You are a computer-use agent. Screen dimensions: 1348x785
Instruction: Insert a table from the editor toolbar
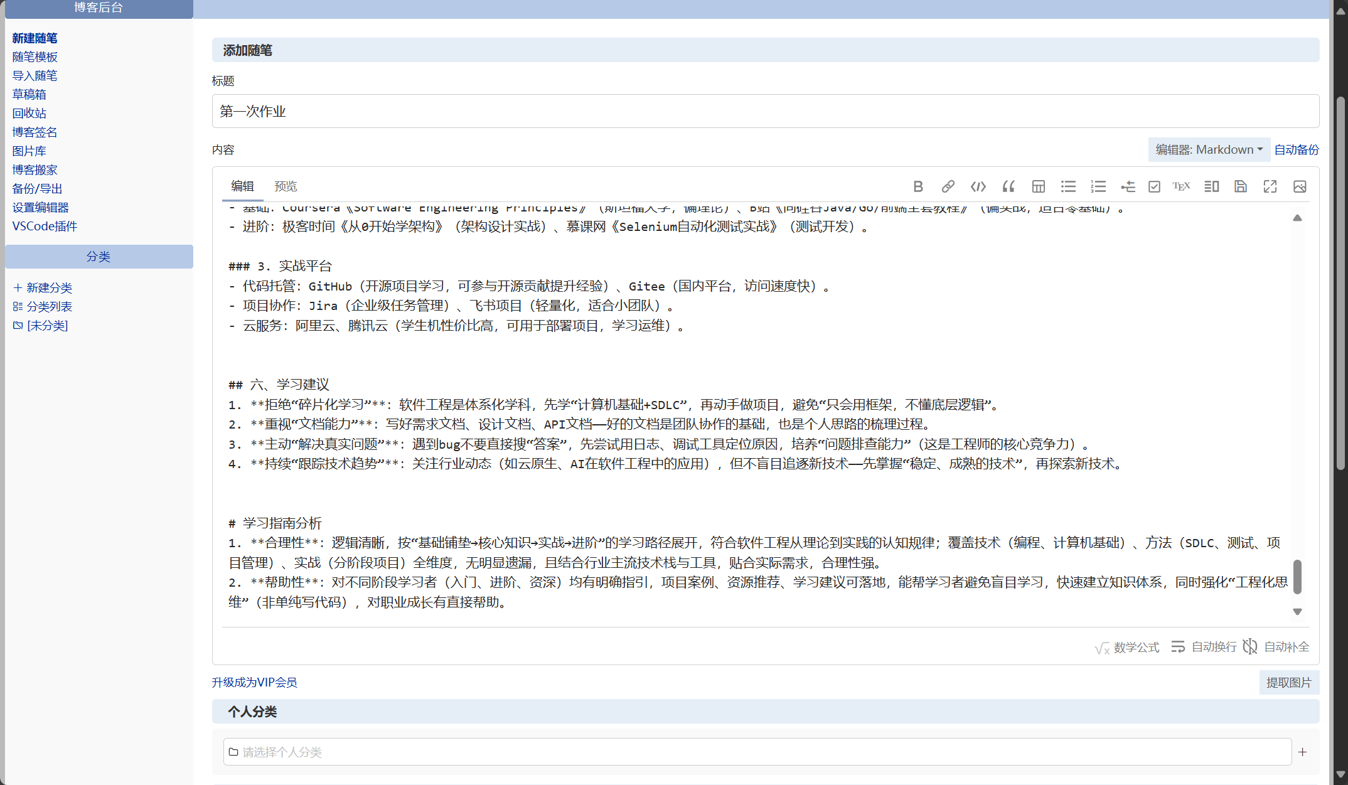1038,186
